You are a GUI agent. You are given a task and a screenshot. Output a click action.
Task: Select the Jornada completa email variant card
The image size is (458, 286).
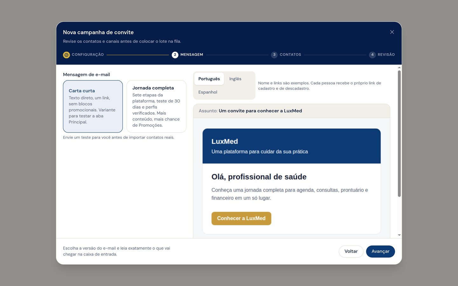pos(156,106)
